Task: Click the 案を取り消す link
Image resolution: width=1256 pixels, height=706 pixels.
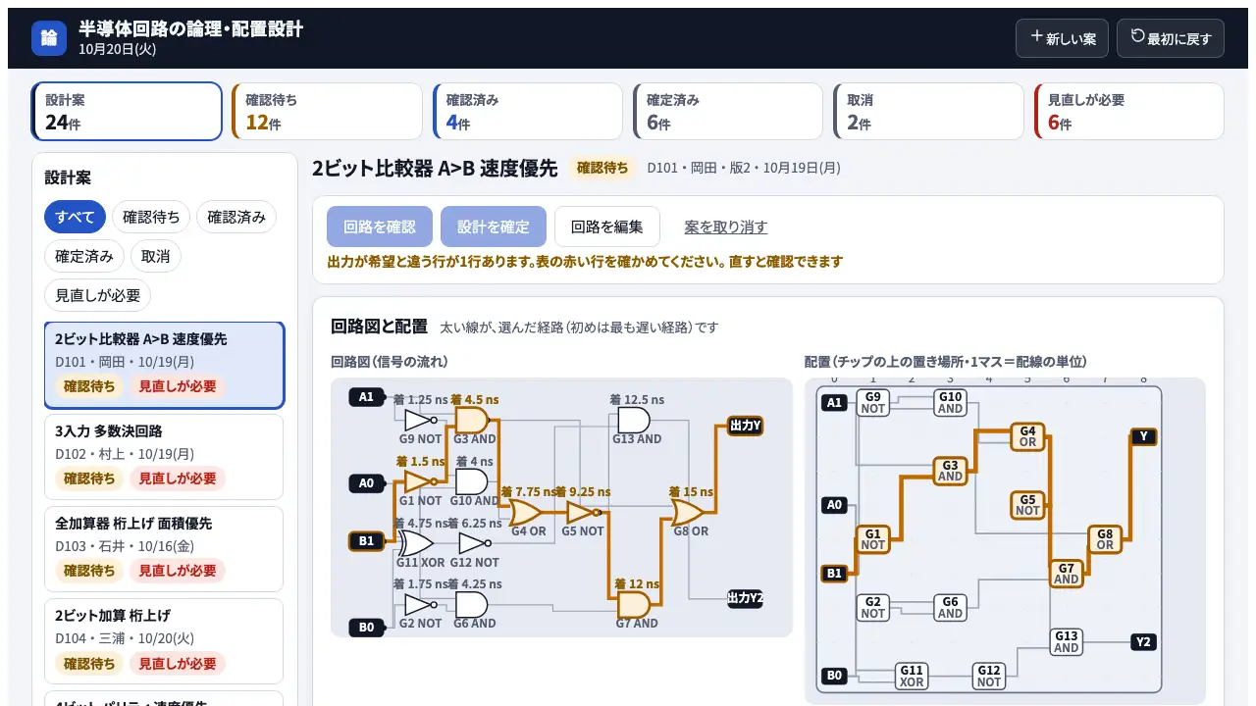Action: click(x=726, y=227)
